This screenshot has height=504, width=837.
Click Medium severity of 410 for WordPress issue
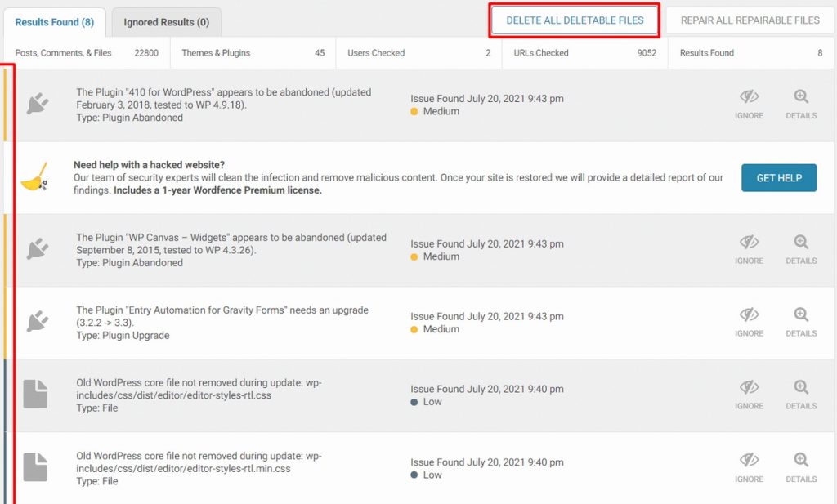[435, 111]
